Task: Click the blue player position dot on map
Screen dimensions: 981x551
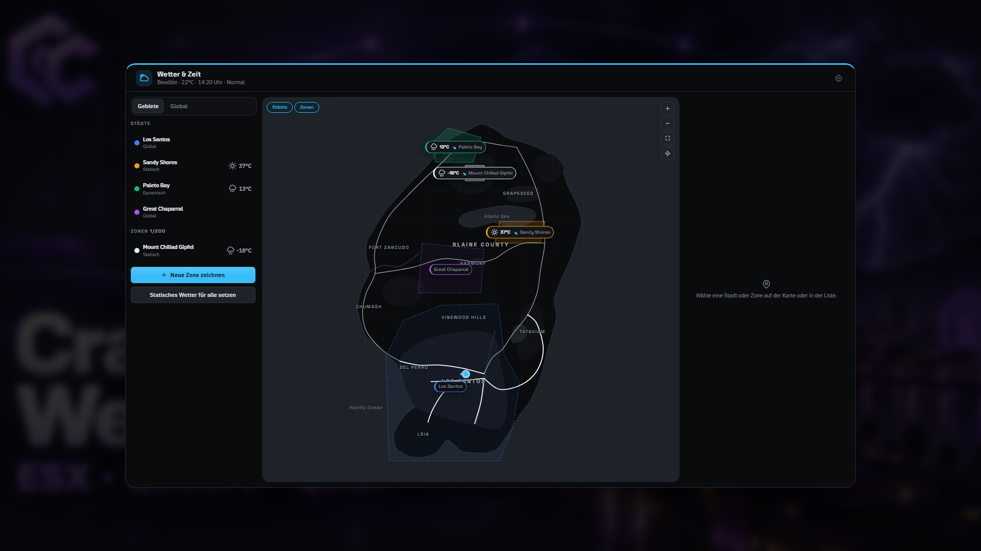Action: [x=466, y=374]
